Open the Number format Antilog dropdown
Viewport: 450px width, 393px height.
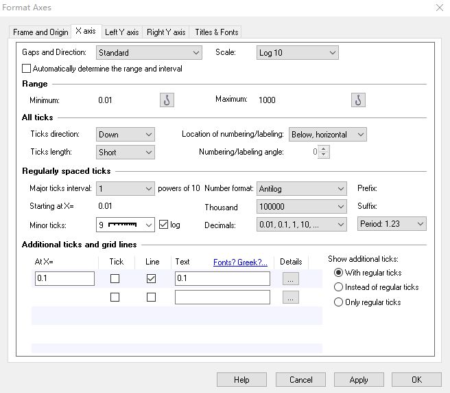(x=302, y=189)
